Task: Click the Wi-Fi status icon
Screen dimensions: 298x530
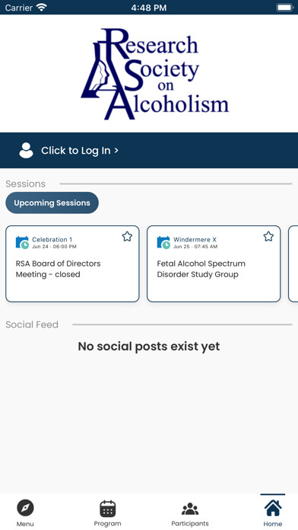Action: point(42,8)
